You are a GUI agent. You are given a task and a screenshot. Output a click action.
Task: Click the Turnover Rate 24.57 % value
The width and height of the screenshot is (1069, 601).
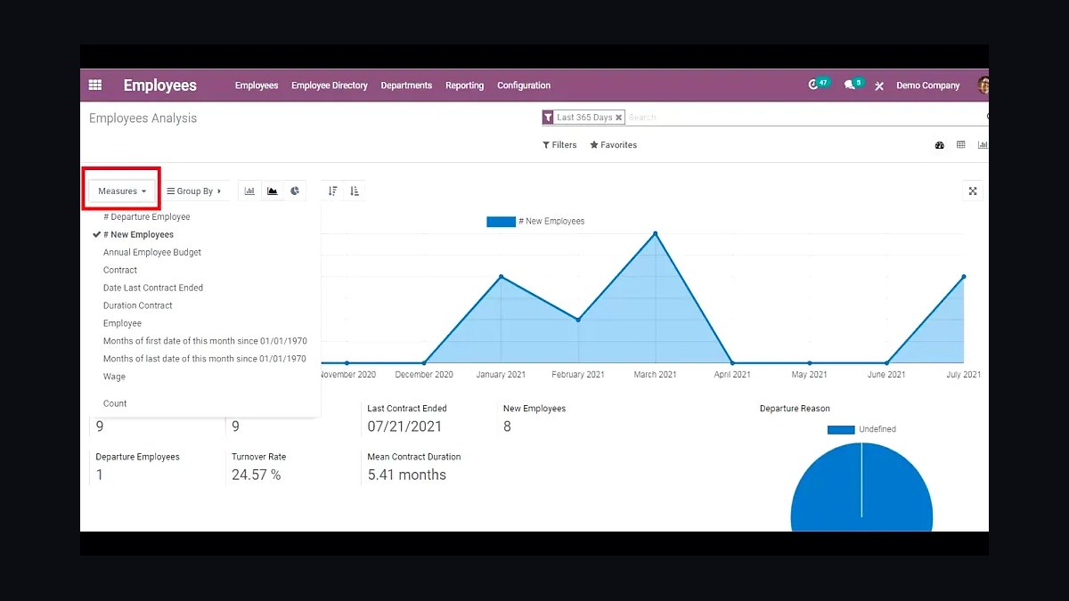pyautogui.click(x=257, y=475)
